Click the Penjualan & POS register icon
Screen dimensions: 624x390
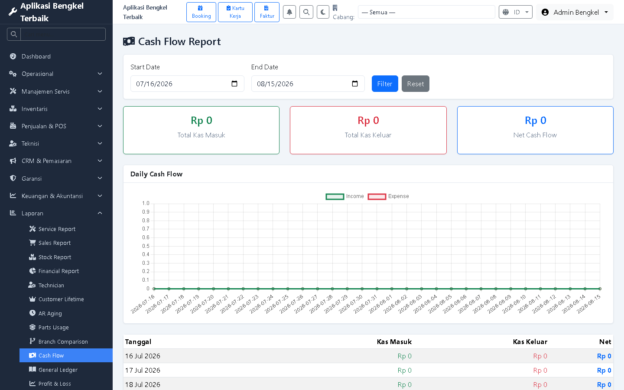click(x=13, y=126)
